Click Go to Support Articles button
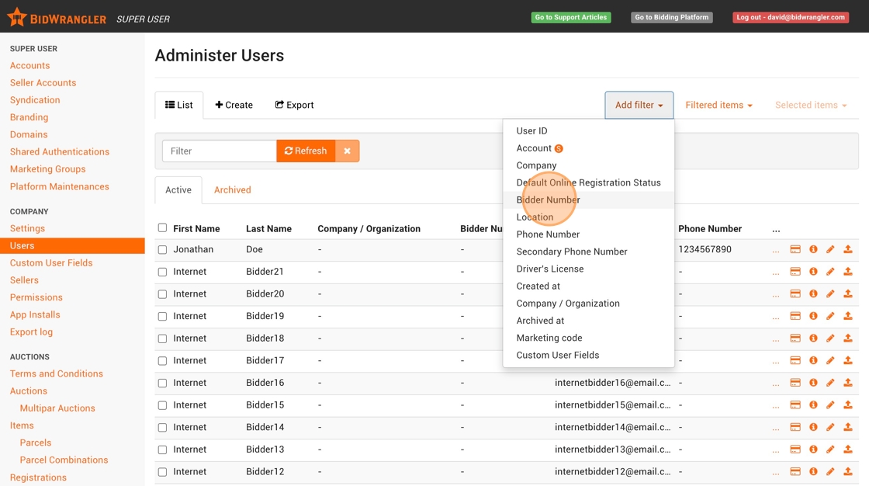This screenshot has width=869, height=486. pos(570,17)
